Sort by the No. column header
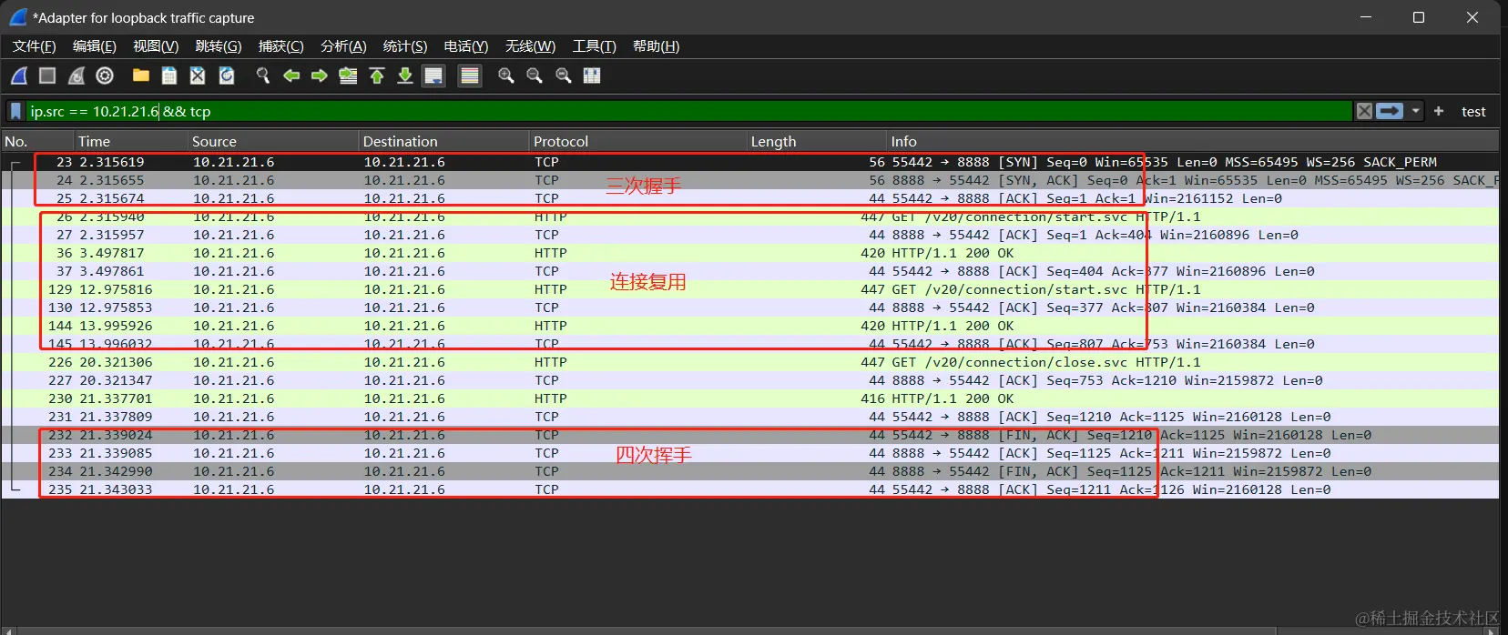The height and width of the screenshot is (635, 1508). (37, 141)
